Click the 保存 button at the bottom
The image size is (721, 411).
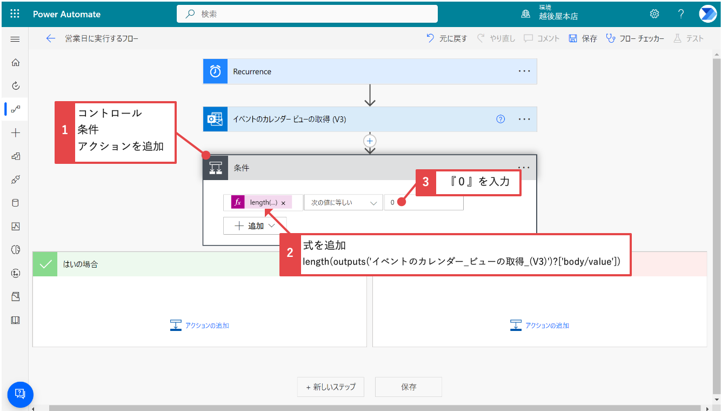click(408, 387)
